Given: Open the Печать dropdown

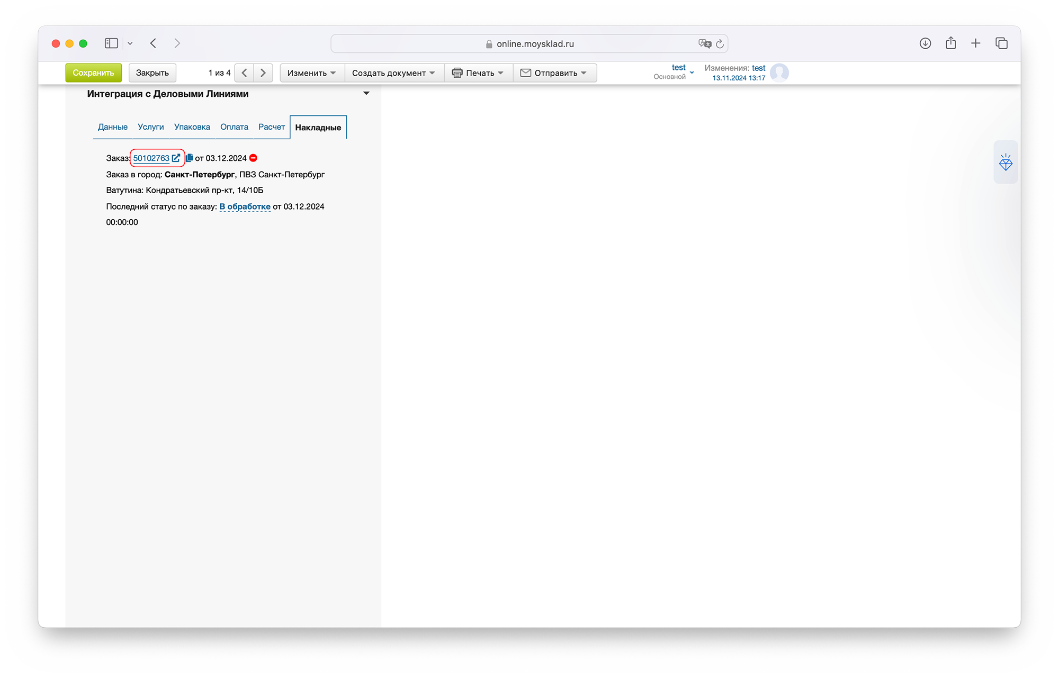Looking at the screenshot, I should point(478,73).
